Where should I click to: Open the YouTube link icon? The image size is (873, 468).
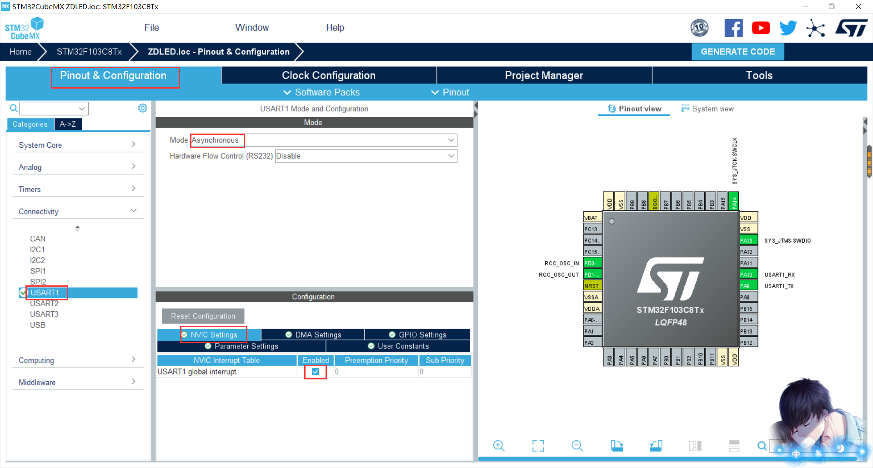(x=761, y=28)
